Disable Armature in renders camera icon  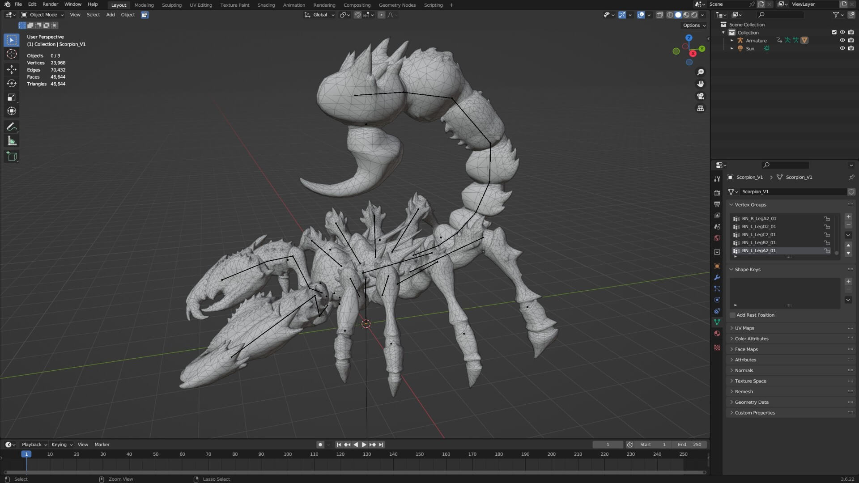(851, 40)
